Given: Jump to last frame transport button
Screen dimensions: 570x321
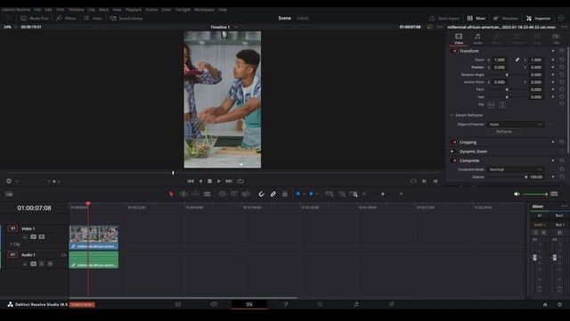Looking at the screenshot, I should tap(229, 181).
